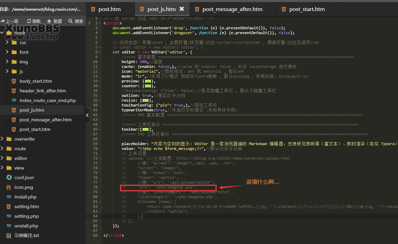The height and width of the screenshot is (244, 398).
Task: Click the info marker beside line 2
Action: [x=89, y=23]
